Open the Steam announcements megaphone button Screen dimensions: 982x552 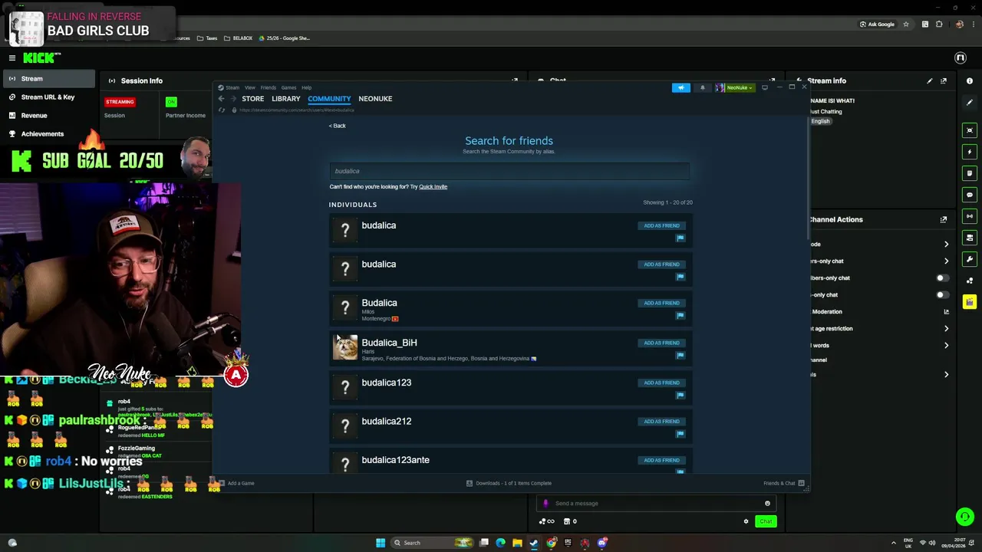pos(680,87)
